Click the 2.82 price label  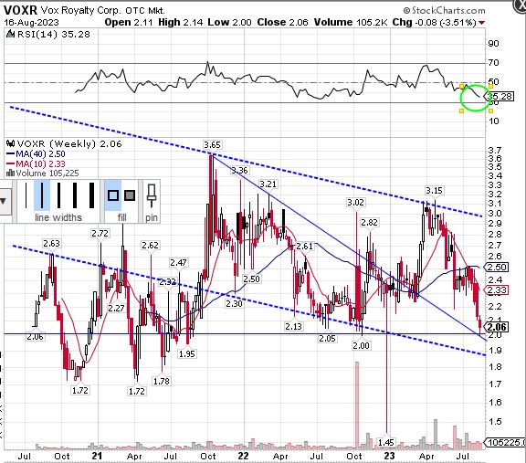coord(369,223)
